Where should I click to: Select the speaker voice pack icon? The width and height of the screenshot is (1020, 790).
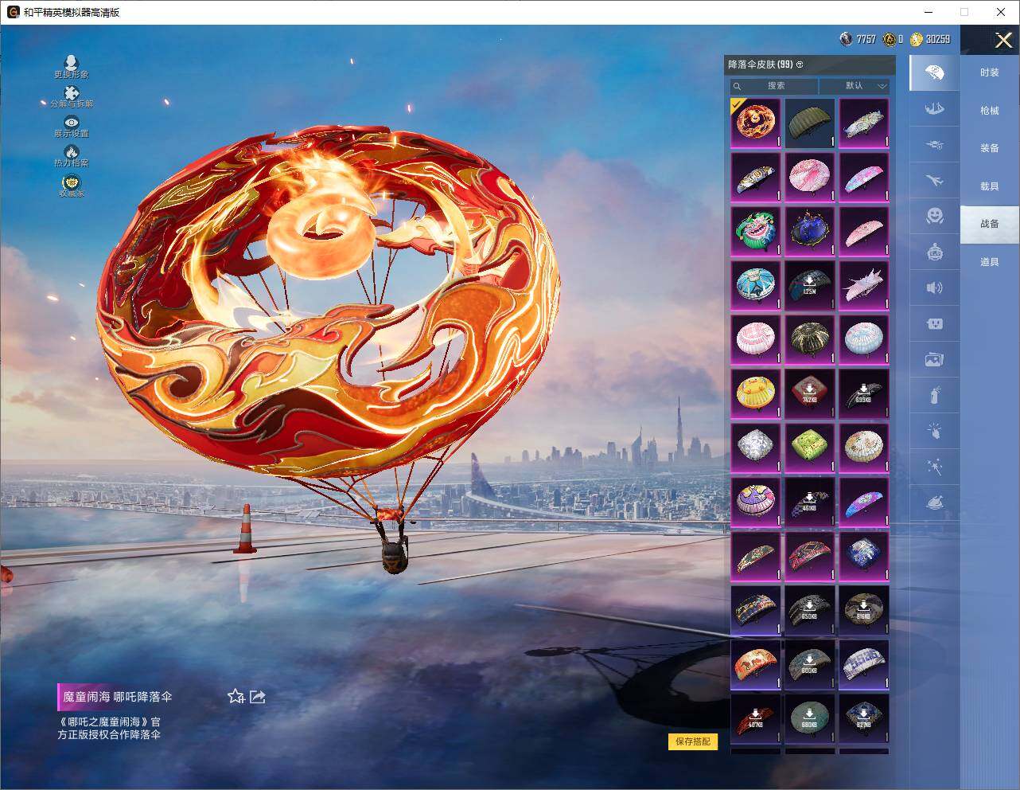[935, 287]
